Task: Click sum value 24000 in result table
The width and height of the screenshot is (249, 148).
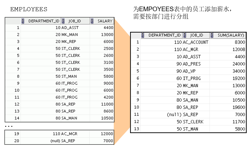Action: pyautogui.click(x=239, y=64)
